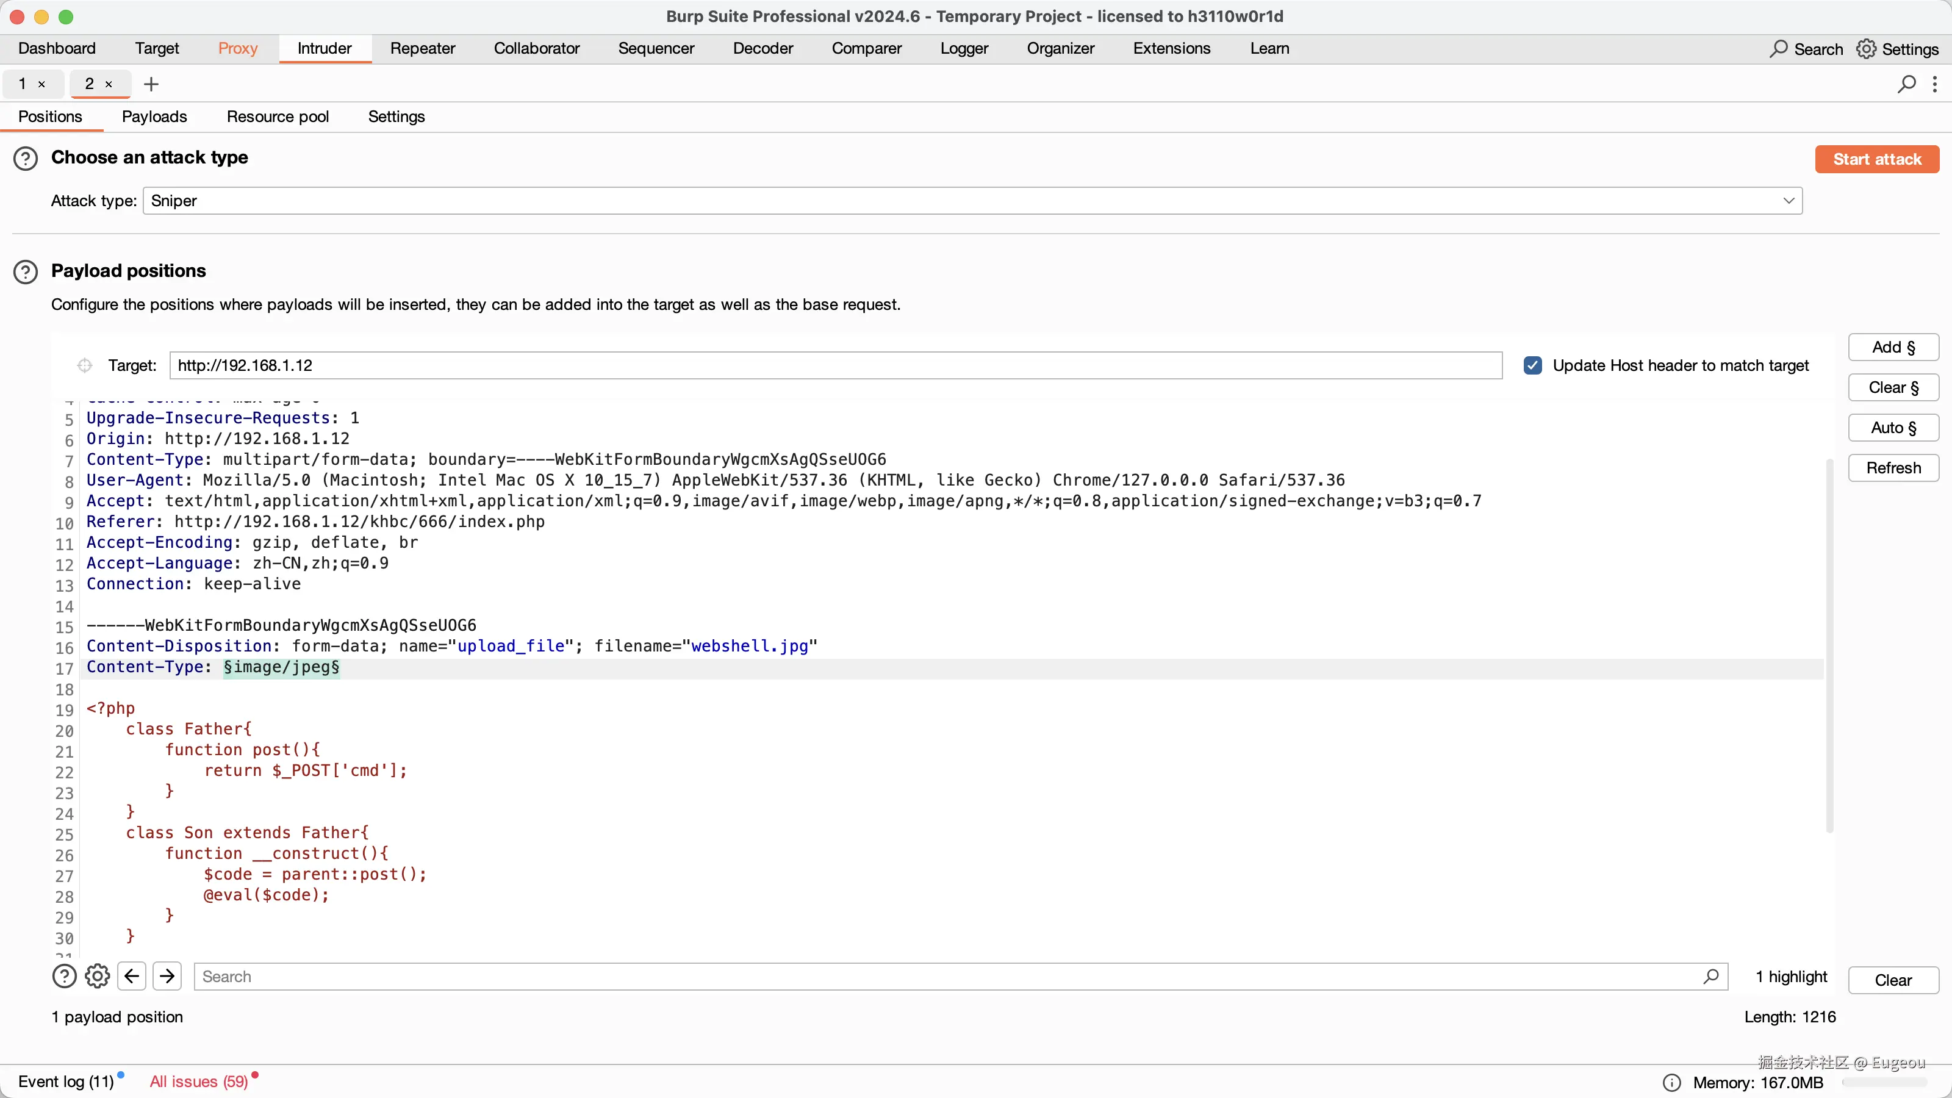Expand the Attack type Sniper dropdown

click(x=1789, y=201)
